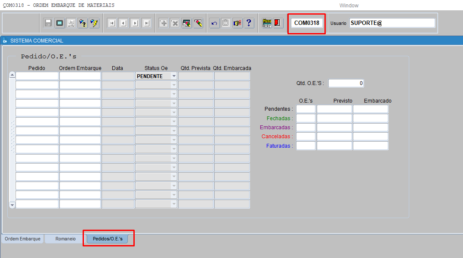Click the Previsto column header in the summary
Image resolution: width=463 pixels, height=258 pixels.
point(343,101)
